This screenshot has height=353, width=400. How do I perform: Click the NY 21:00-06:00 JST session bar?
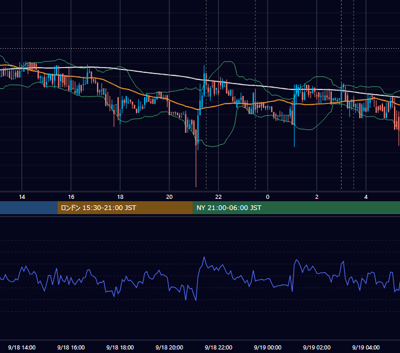click(x=296, y=208)
